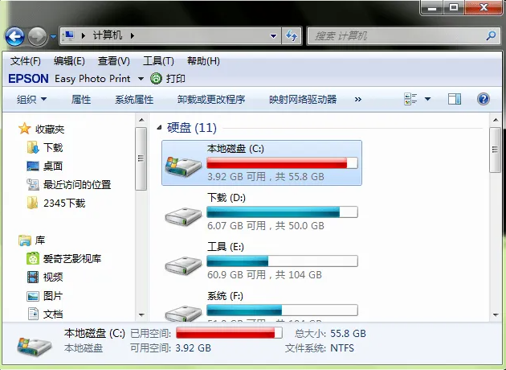Screen dimensions: 506x370
Task: Expand the view options dropdown arrow
Action: tap(427, 99)
